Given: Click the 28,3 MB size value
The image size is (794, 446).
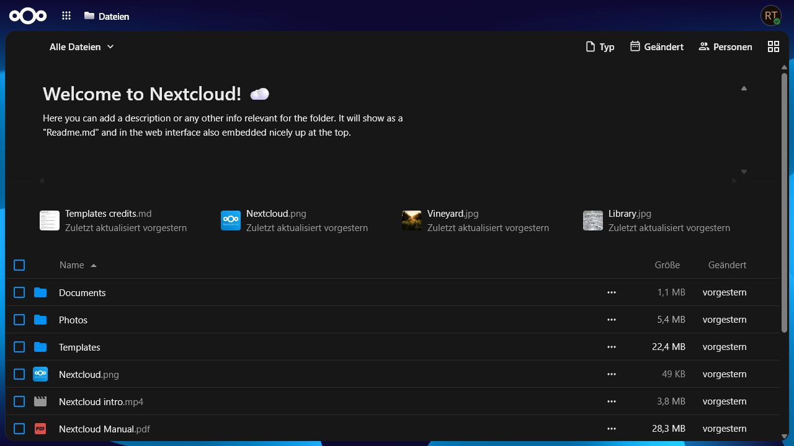Looking at the screenshot, I should [669, 429].
